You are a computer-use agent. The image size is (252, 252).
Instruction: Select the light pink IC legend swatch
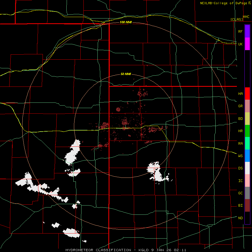pyautogui.click(x=247, y=181)
